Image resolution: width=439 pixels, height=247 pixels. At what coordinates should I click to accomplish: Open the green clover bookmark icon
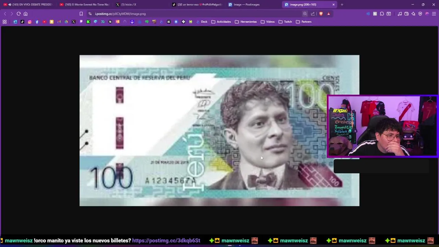(x=191, y=22)
